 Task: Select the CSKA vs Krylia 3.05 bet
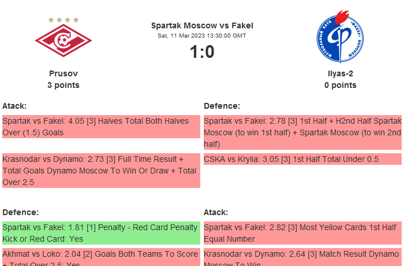coord(302,159)
